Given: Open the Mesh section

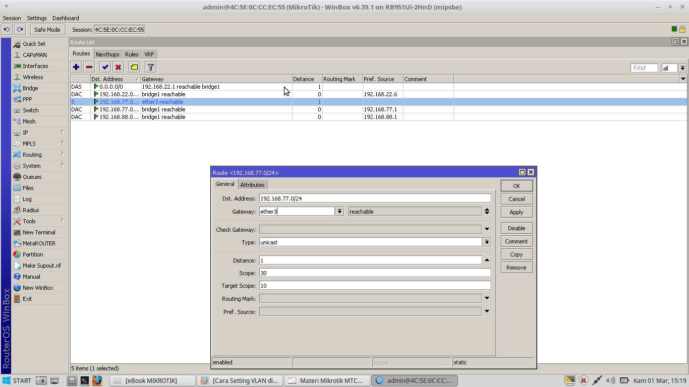Looking at the screenshot, I should tap(40, 121).
